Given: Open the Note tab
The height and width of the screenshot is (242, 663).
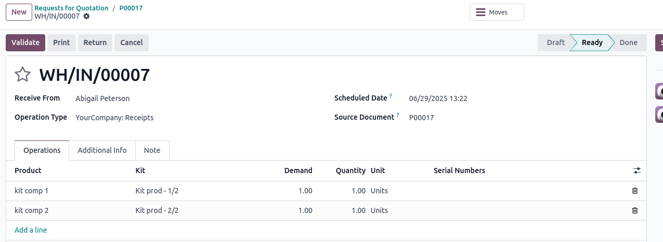Looking at the screenshot, I should [x=152, y=150].
